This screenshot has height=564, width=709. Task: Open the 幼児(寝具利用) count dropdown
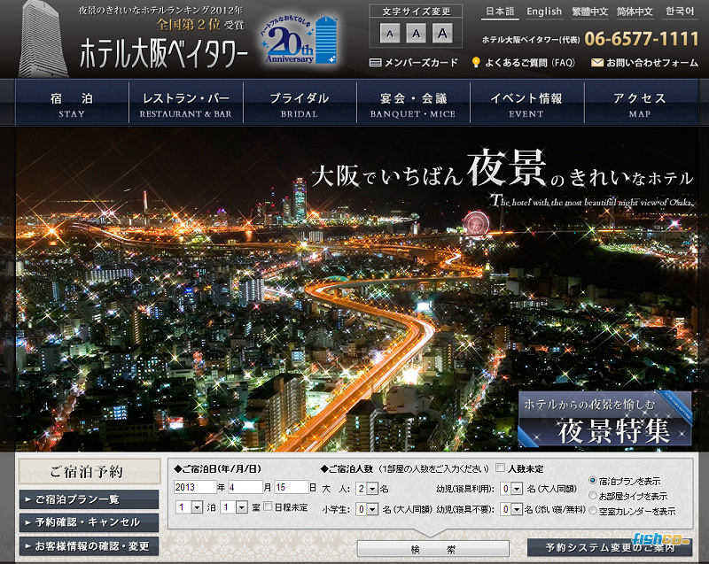point(511,489)
